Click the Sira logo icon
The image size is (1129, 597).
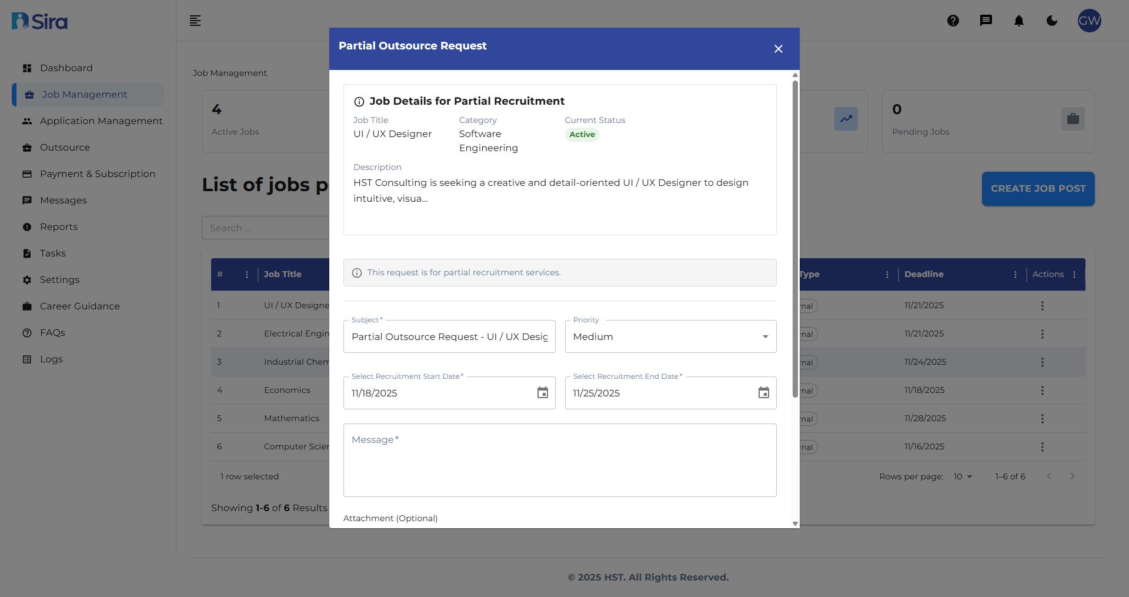(x=39, y=21)
